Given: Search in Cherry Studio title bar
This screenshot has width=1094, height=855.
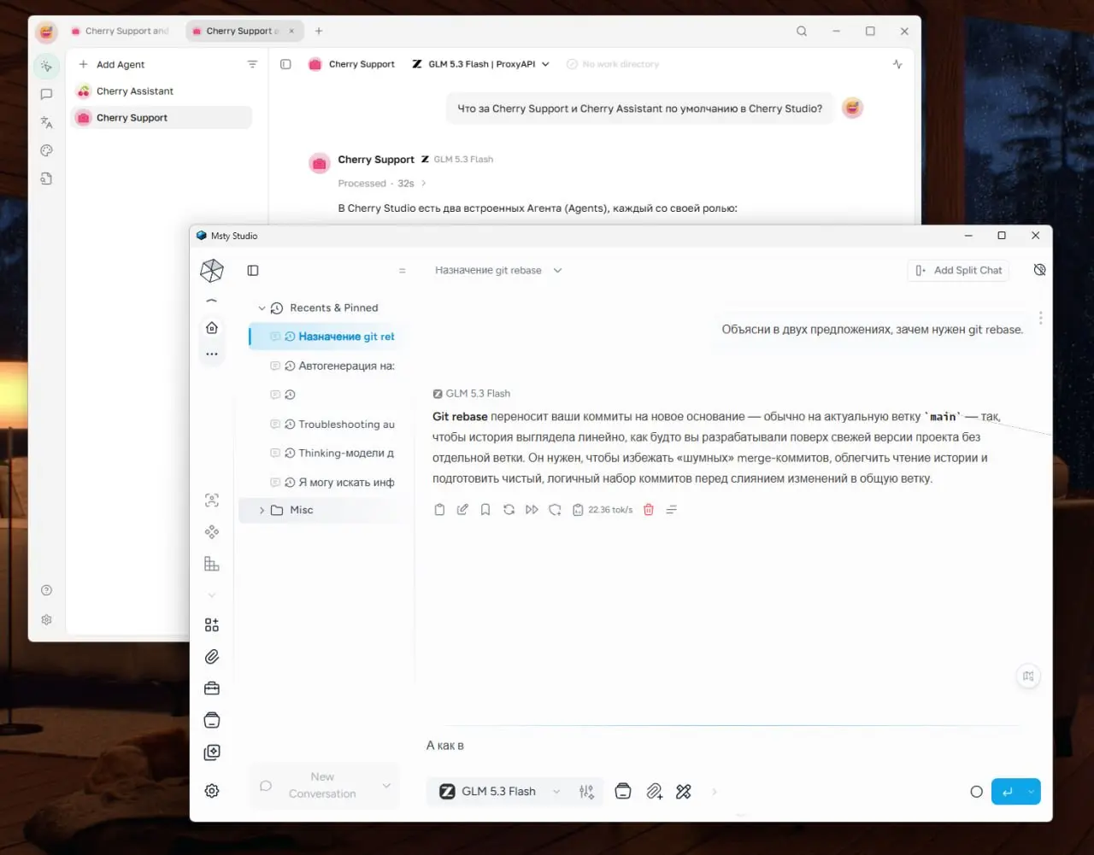Looking at the screenshot, I should click(802, 31).
